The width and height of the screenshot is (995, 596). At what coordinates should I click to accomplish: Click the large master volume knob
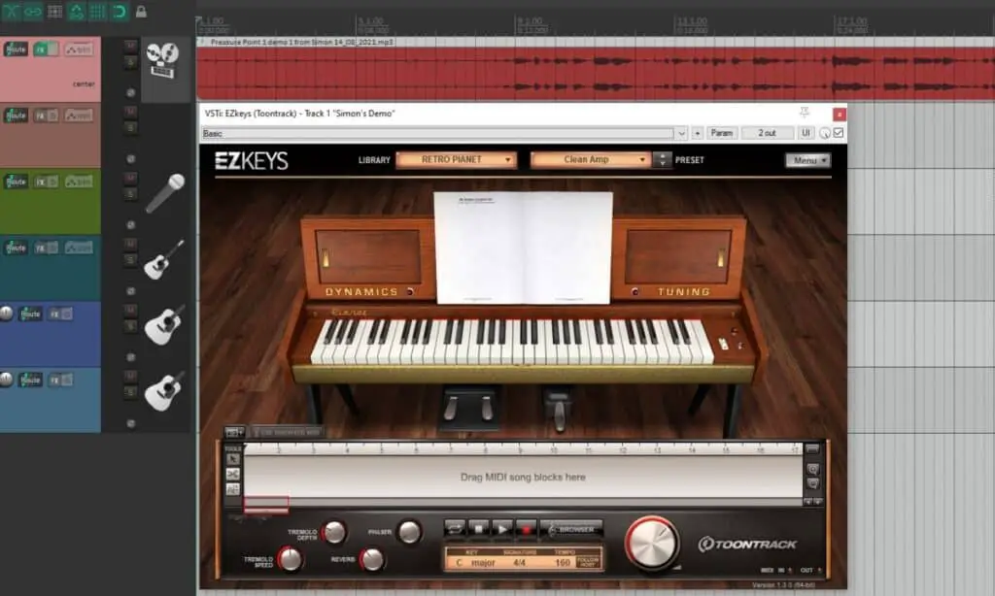pos(652,544)
